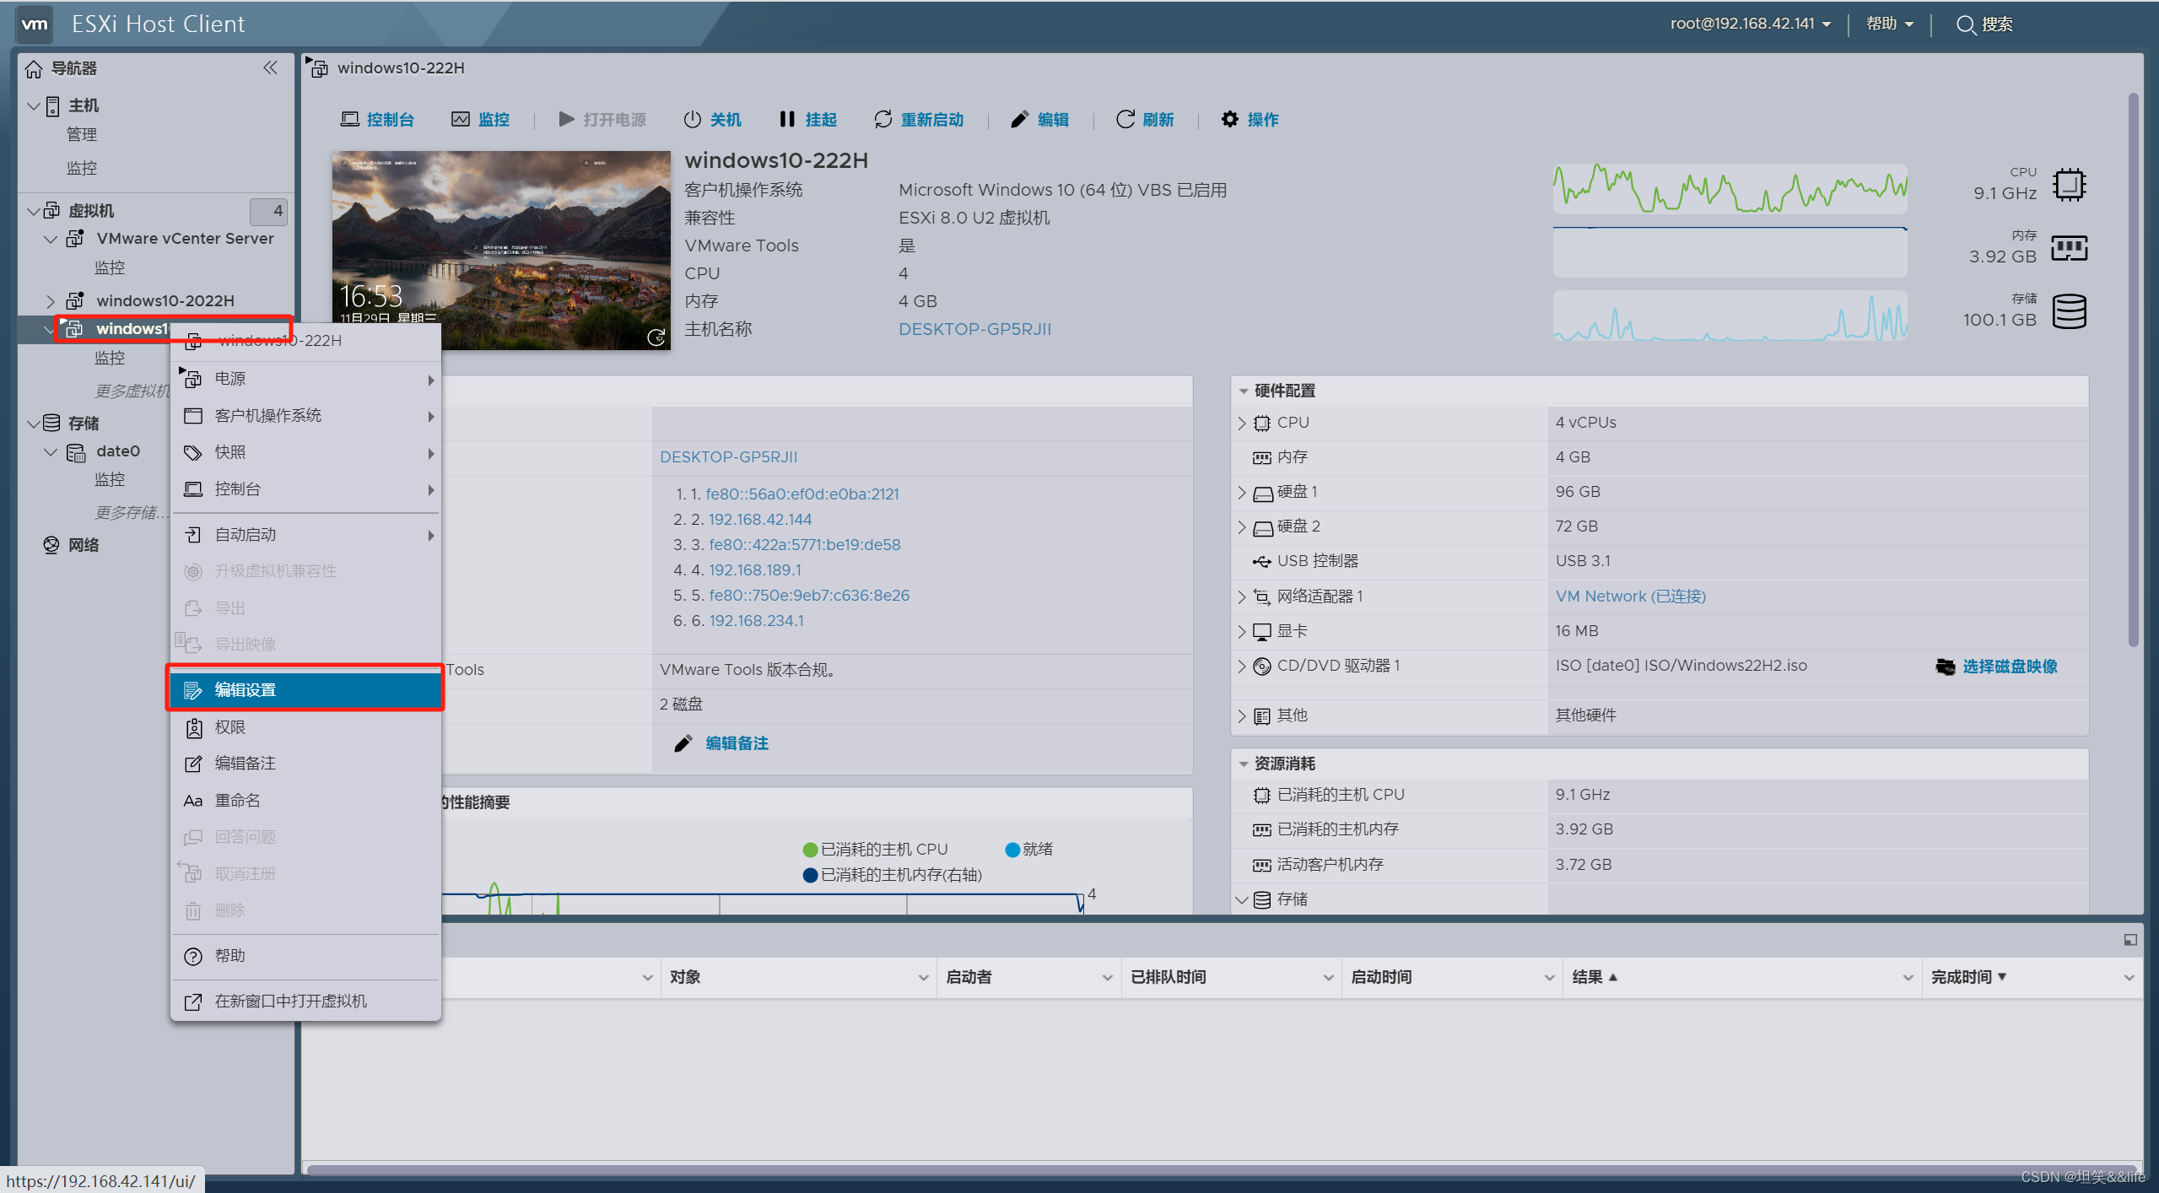The height and width of the screenshot is (1193, 2159).
Task: Click the storage disk usage icon
Action: [2069, 311]
